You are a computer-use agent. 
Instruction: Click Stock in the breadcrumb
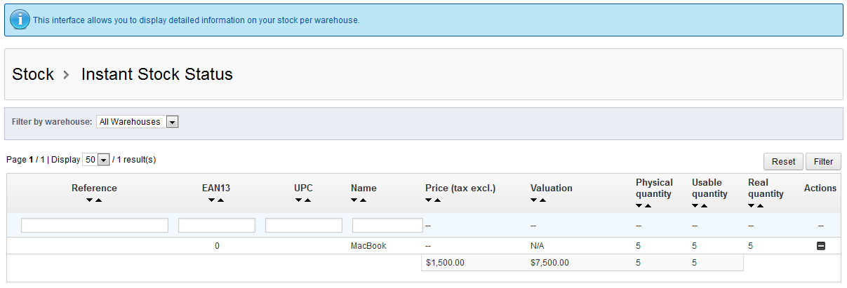click(x=33, y=74)
